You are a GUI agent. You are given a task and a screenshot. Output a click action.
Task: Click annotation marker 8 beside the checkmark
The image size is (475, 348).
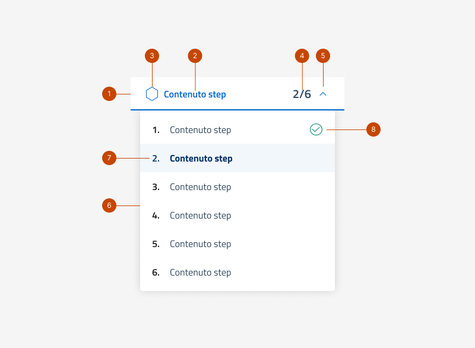[x=373, y=129]
